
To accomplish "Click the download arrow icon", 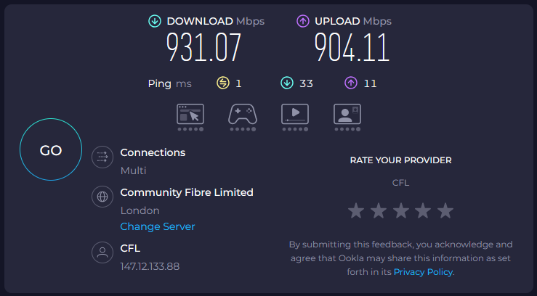I will click(154, 21).
